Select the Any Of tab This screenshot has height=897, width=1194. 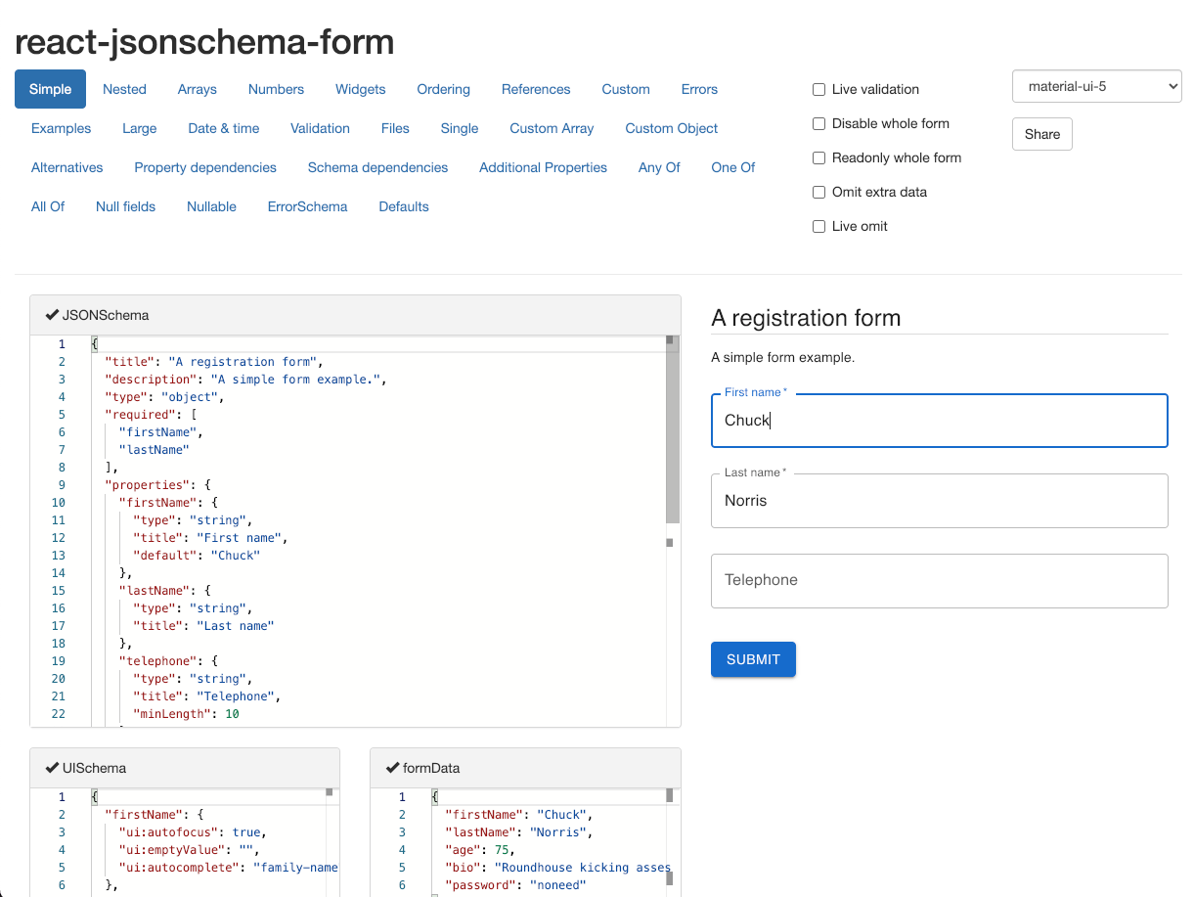click(x=659, y=167)
